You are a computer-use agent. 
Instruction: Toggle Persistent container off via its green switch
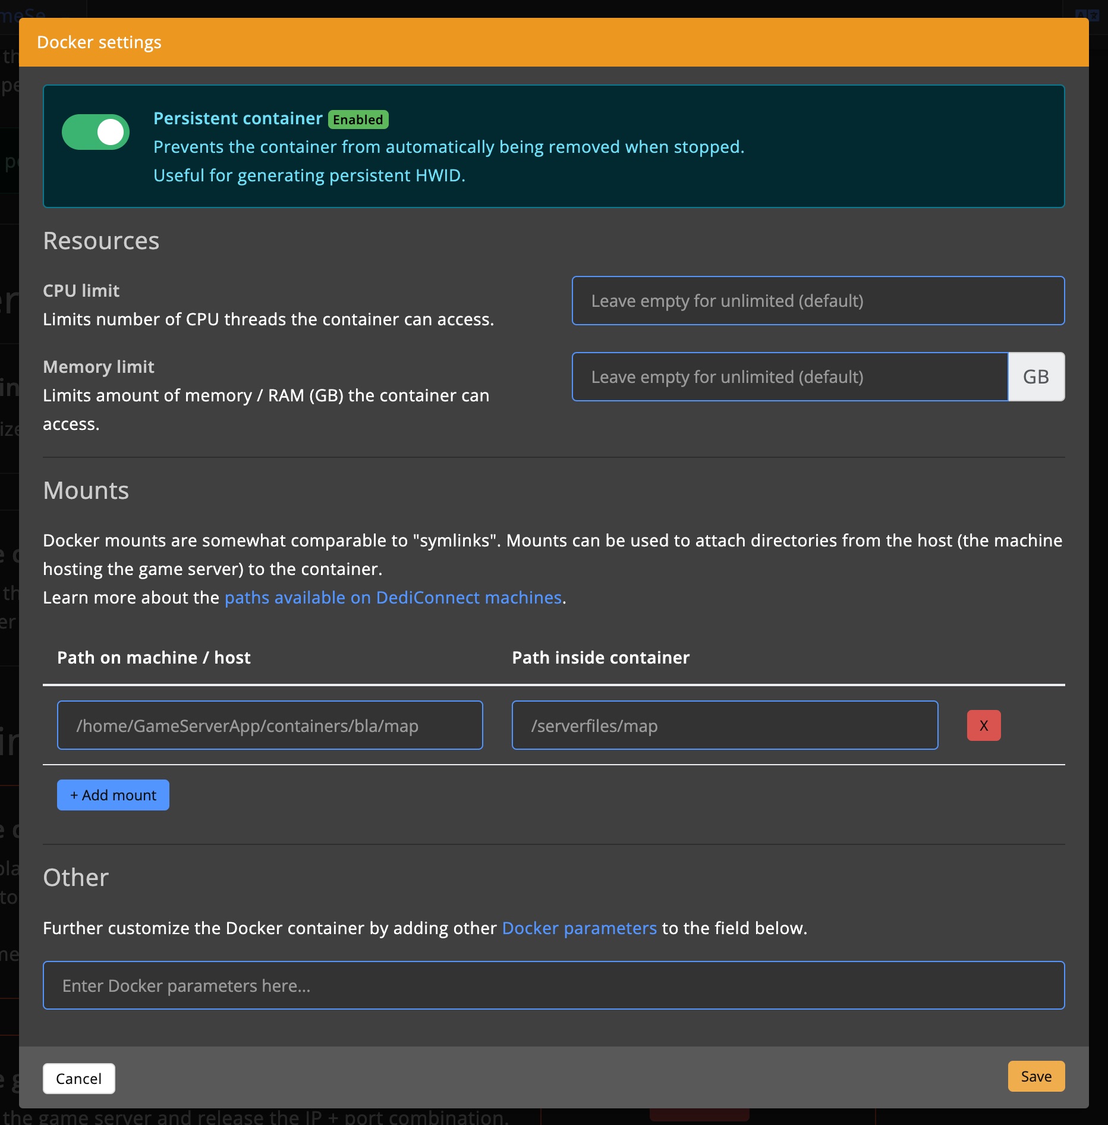(95, 131)
